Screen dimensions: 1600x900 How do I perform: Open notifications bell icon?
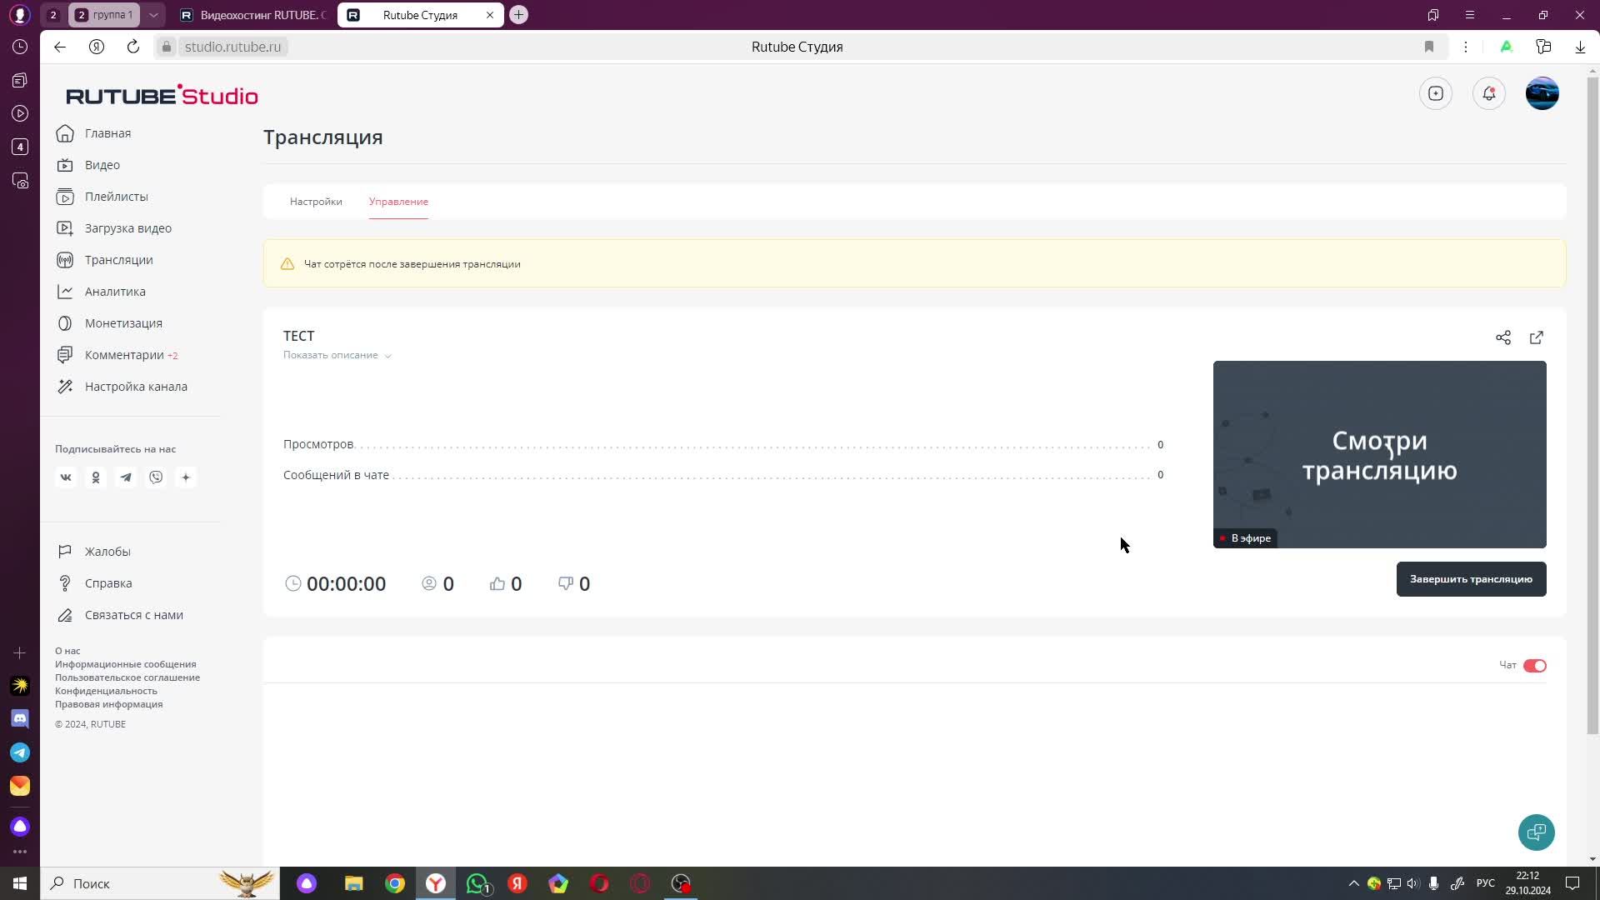coord(1488,93)
